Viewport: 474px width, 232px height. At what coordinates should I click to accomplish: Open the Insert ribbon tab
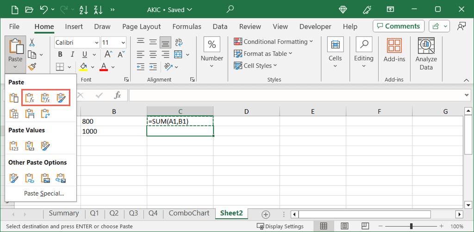pyautogui.click(x=74, y=26)
